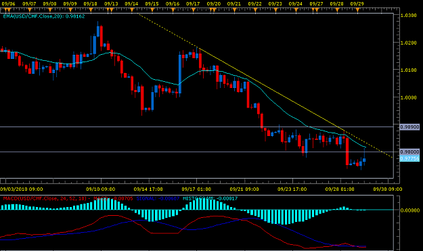423x251 pixels.
Task: Select the 0.98000 horizontal line price tag
Action: pyautogui.click(x=409, y=152)
